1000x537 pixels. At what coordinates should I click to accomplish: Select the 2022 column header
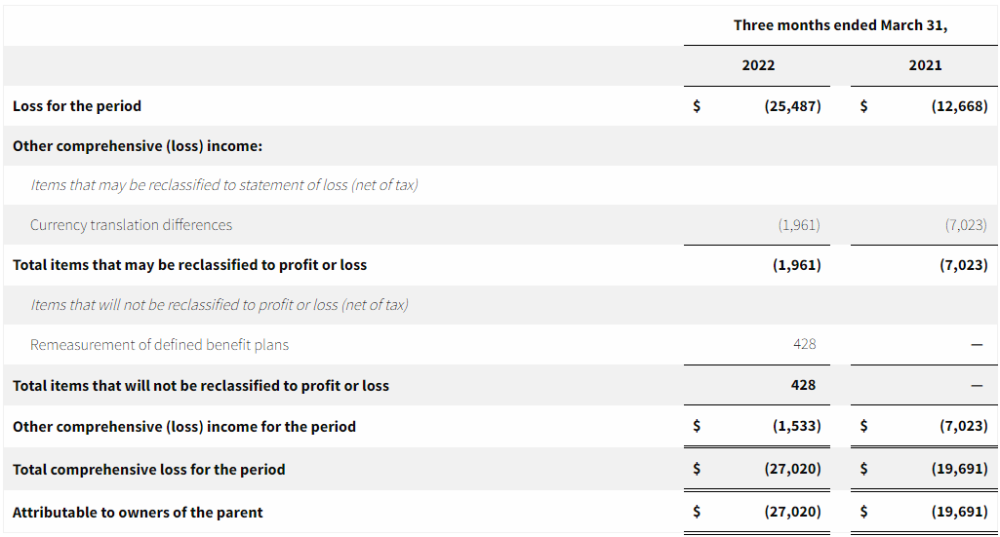pos(758,65)
